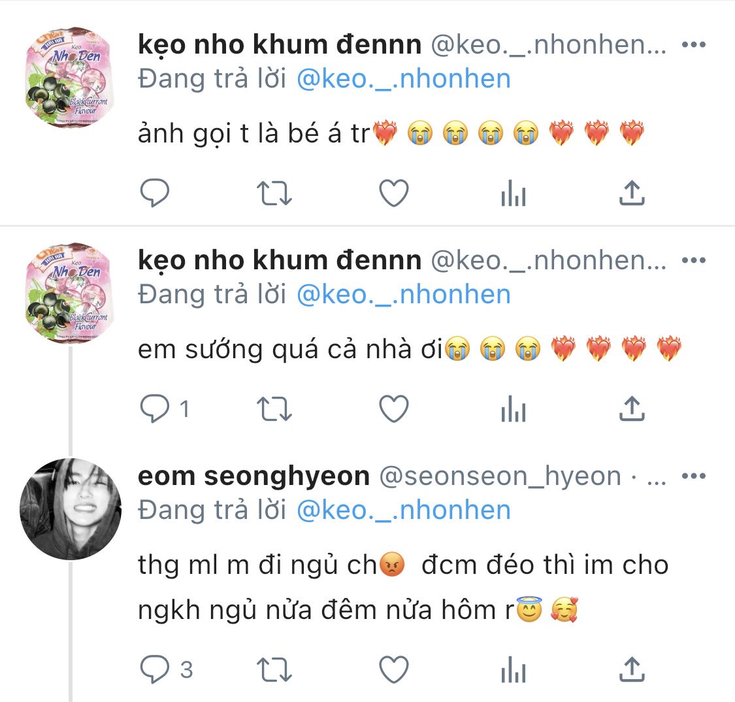
Task: Share the 'ảnh gọi t là bé' tweet
Action: (631, 193)
